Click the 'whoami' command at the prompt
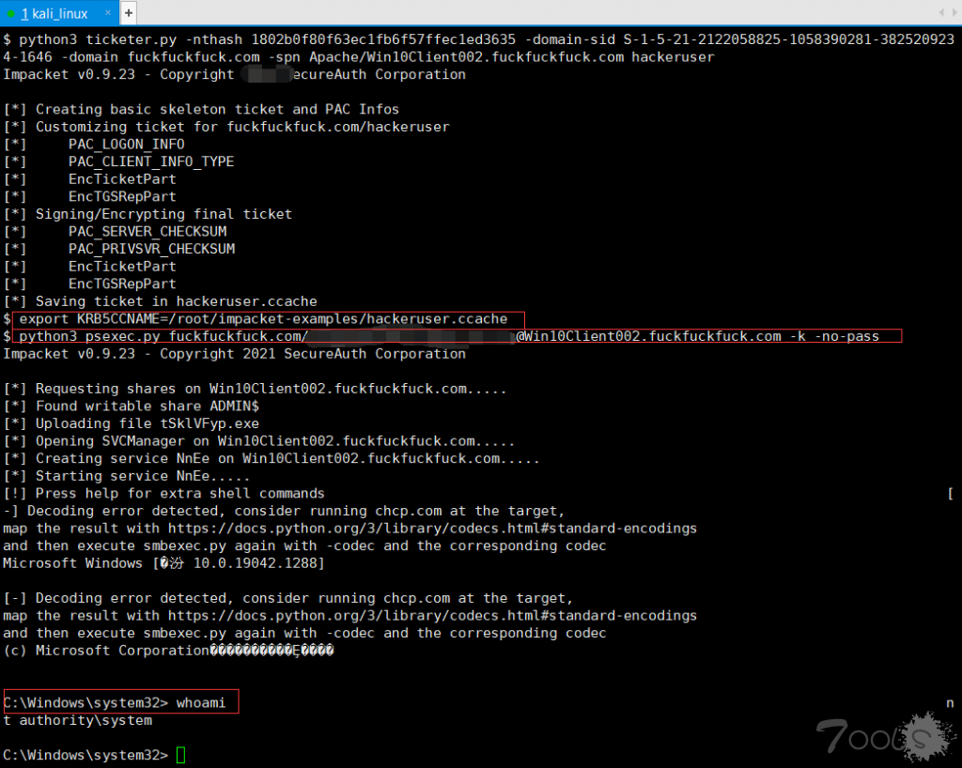962x768 pixels. pos(201,703)
